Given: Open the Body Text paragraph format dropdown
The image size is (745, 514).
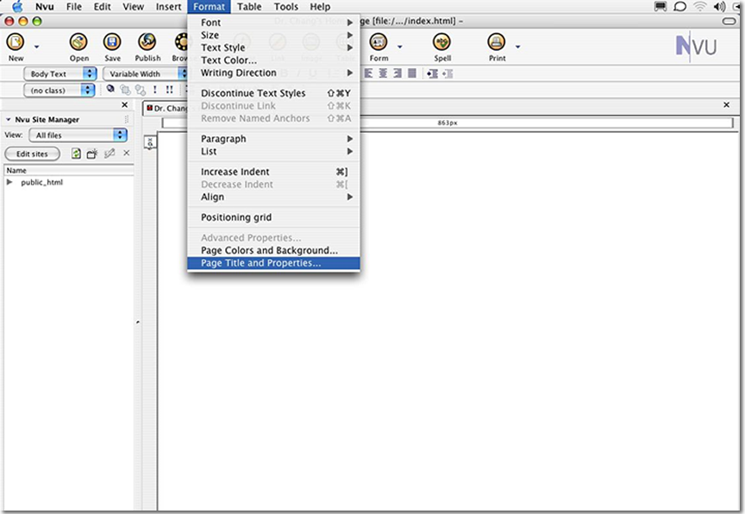Looking at the screenshot, I should tap(59, 73).
